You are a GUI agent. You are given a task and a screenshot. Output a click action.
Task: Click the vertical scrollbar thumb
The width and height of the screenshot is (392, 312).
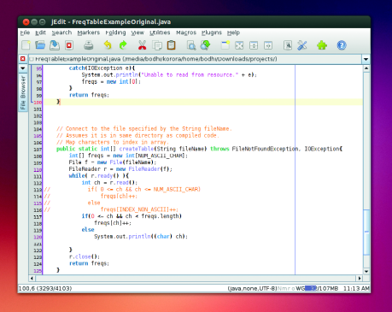pos(366,232)
